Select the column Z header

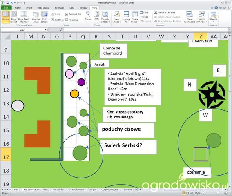[201, 36]
